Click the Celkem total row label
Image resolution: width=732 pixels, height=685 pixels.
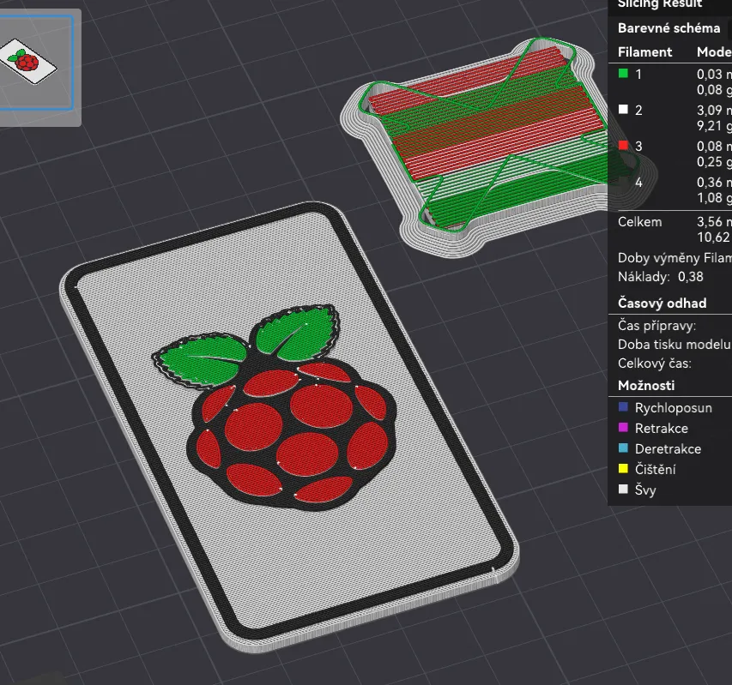(639, 222)
